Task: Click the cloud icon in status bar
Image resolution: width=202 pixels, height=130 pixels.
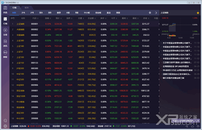Action: 193,126
